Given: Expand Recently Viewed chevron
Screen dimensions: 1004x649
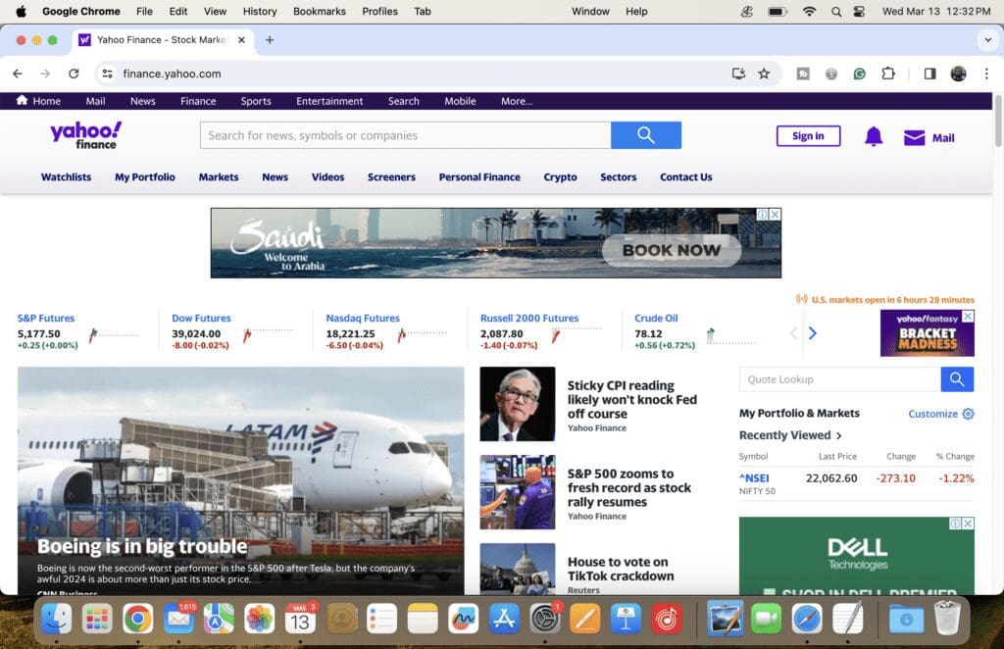Looking at the screenshot, I should coord(839,436).
